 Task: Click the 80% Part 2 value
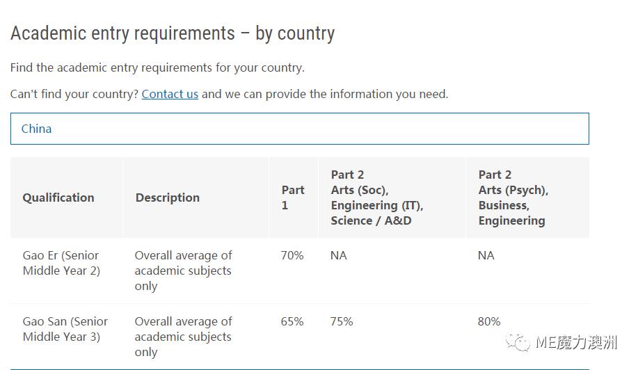[x=489, y=321]
